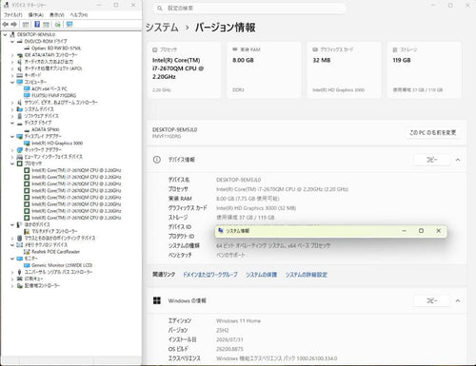Select the ヒューマン インターフェイス デバイス label
The width and height of the screenshot is (476, 366).
coord(53,157)
